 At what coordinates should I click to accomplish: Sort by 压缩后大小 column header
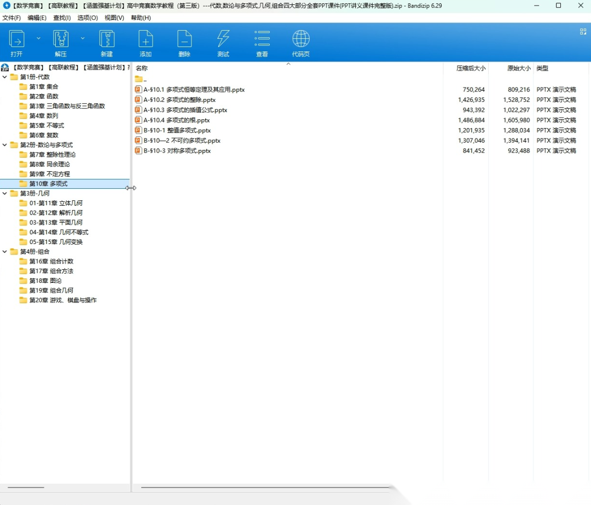tap(471, 68)
